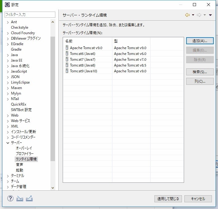This screenshot has width=218, height=209.
Task: Select the Java 永続化 tree item
Action: pyautogui.click(x=20, y=66)
